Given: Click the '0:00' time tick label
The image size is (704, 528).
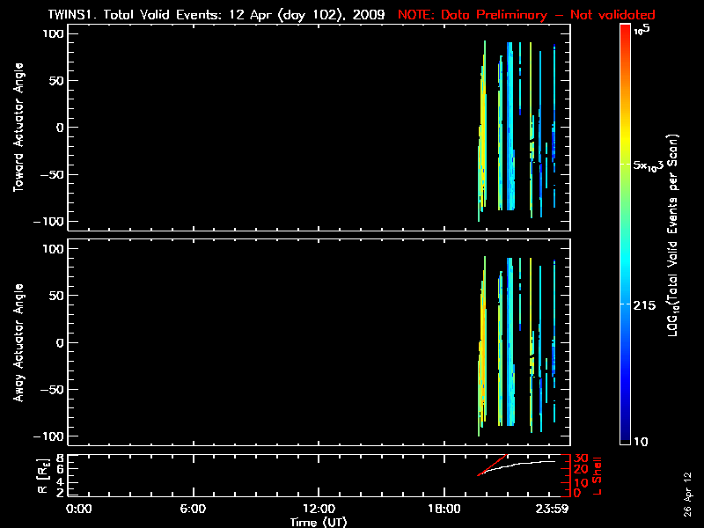Looking at the screenshot, I should (x=79, y=509).
